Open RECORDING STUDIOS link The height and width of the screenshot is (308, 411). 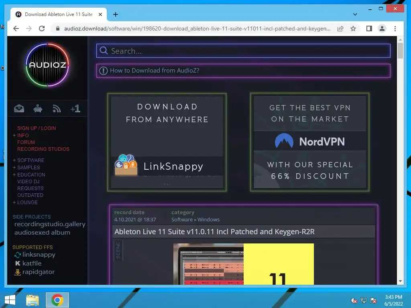43,149
